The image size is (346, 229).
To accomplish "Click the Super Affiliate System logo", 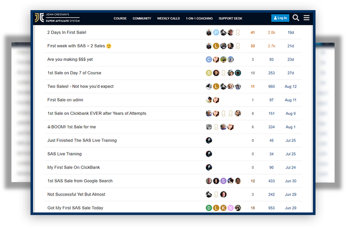I will [57, 18].
